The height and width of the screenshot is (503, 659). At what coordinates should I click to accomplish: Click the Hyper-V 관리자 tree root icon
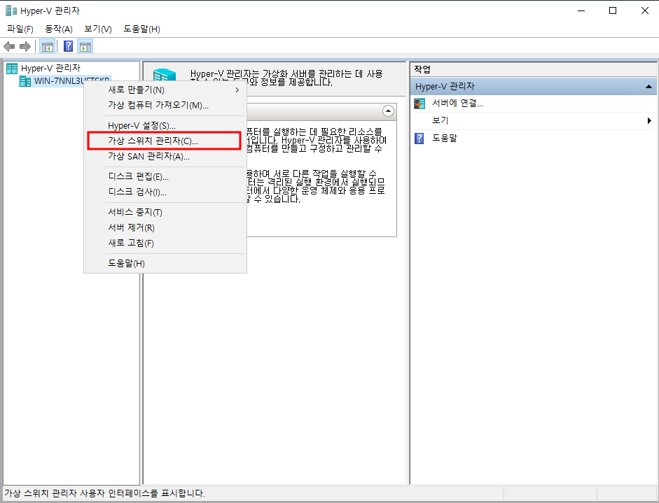[x=12, y=68]
